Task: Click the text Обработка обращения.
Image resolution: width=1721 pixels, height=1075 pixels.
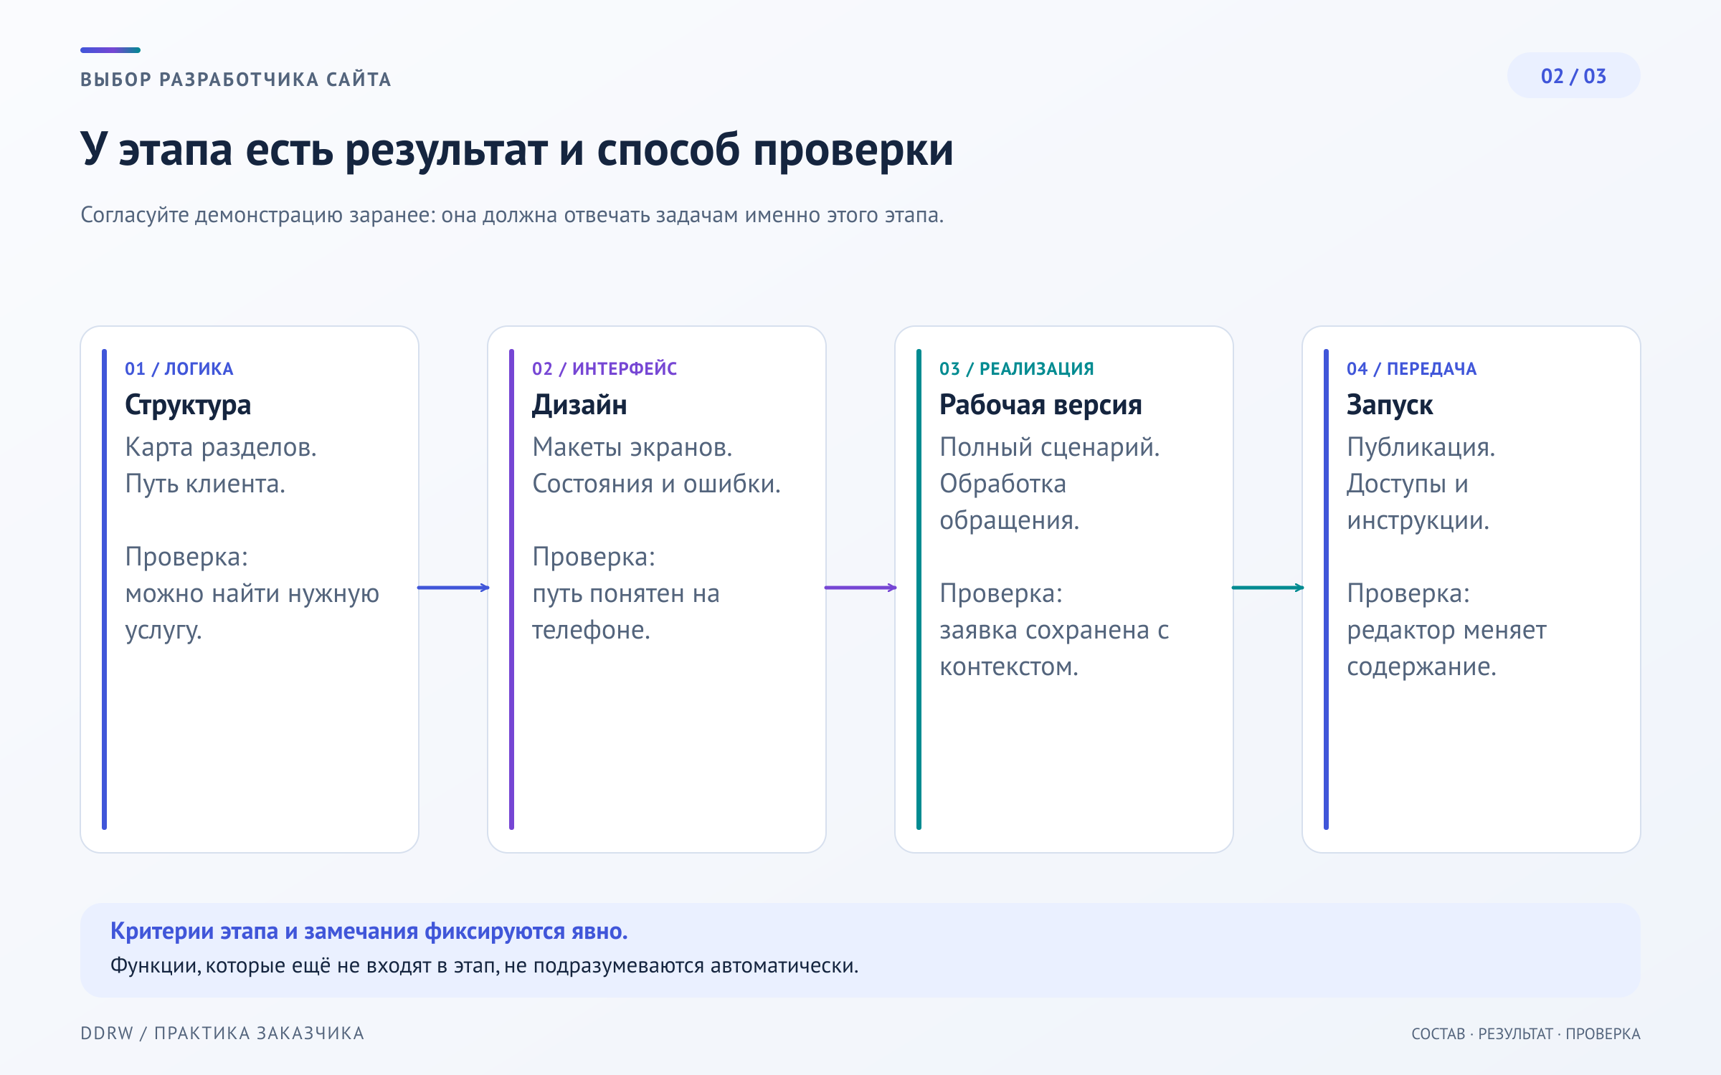Action: point(1010,502)
